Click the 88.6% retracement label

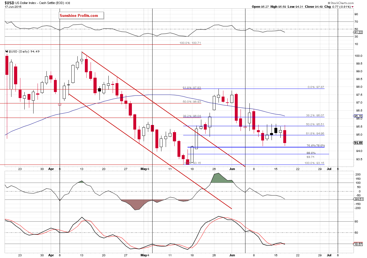(x=311, y=153)
